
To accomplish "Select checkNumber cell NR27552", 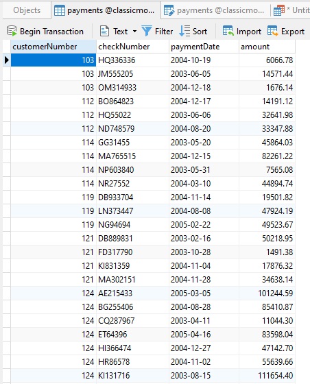I will click(132, 184).
